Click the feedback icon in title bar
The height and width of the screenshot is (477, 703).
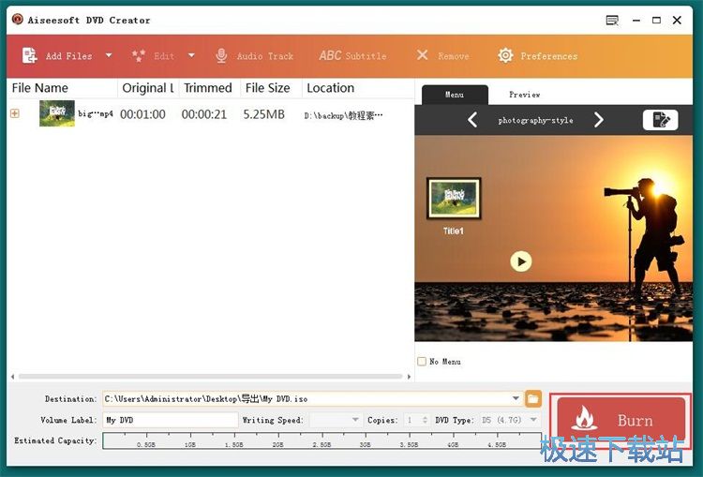pyautogui.click(x=612, y=21)
